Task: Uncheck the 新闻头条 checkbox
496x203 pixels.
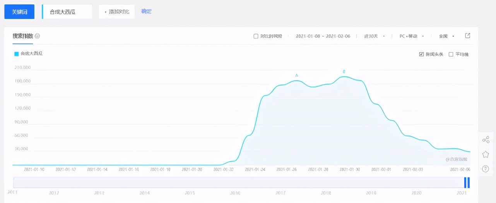Action: pyautogui.click(x=421, y=54)
